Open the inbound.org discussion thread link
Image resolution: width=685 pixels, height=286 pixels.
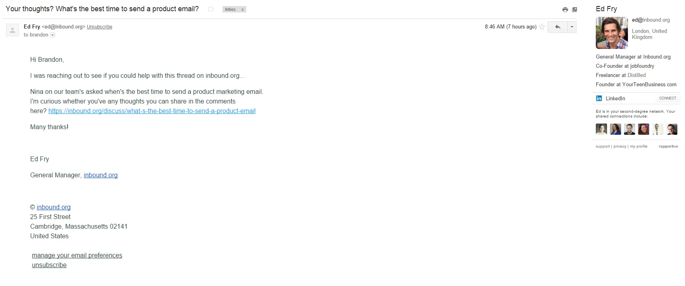point(152,111)
